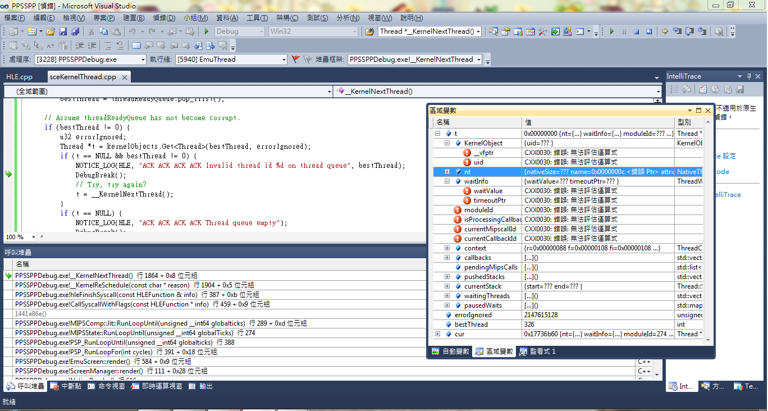Open the EmuThread thread dropdown
Viewport: 768px width, 411px height.
click(284, 60)
